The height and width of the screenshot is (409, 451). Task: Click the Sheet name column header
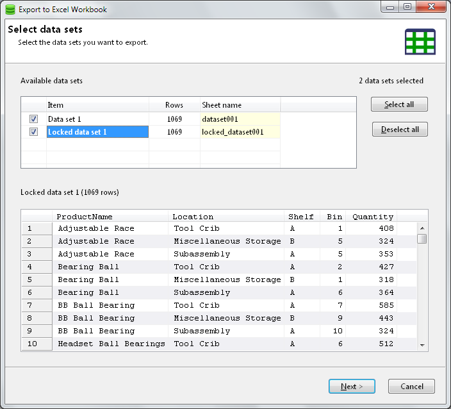(x=222, y=105)
